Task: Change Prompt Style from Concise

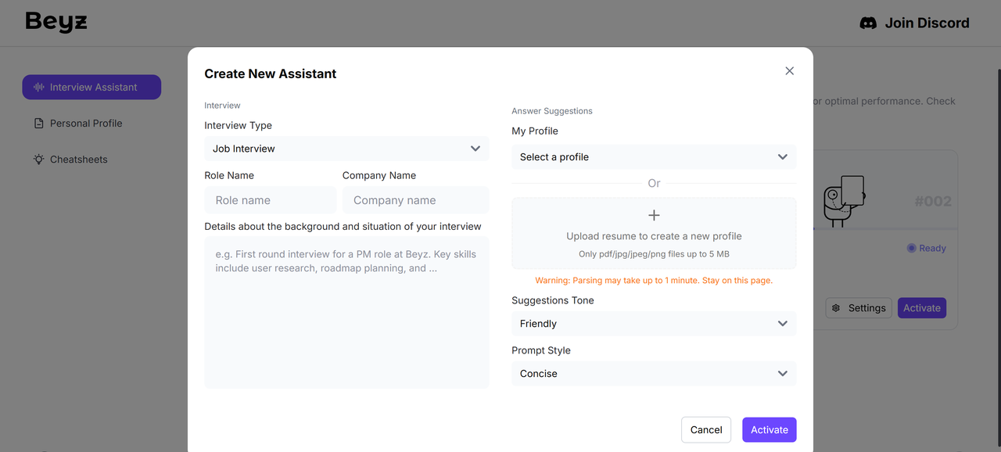Action: (x=654, y=374)
